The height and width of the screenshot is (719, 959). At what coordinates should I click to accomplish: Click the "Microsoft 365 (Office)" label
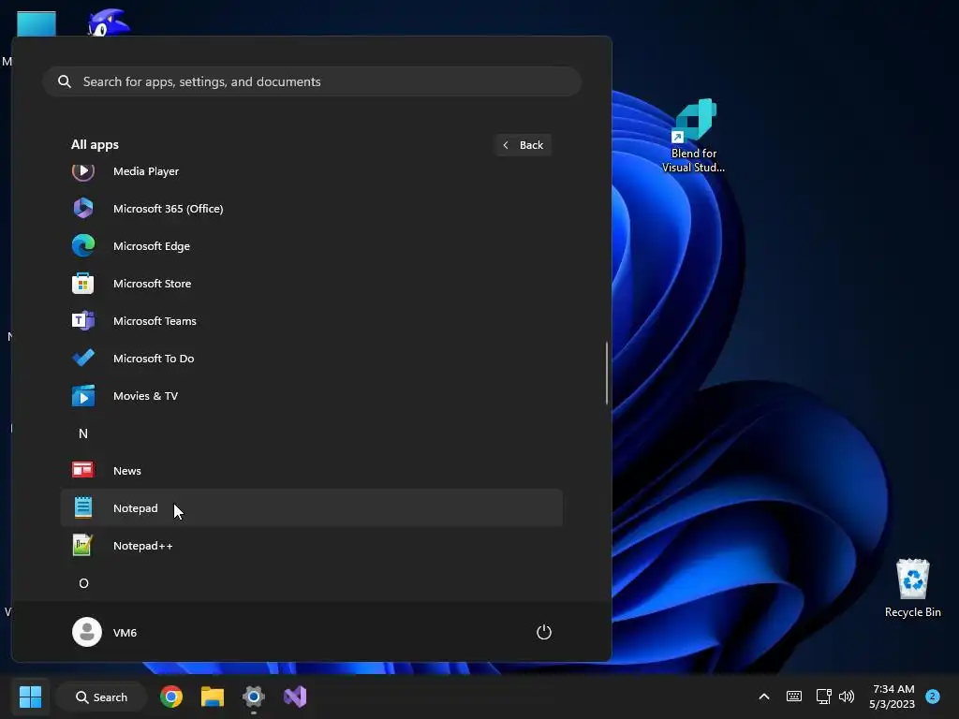click(169, 209)
